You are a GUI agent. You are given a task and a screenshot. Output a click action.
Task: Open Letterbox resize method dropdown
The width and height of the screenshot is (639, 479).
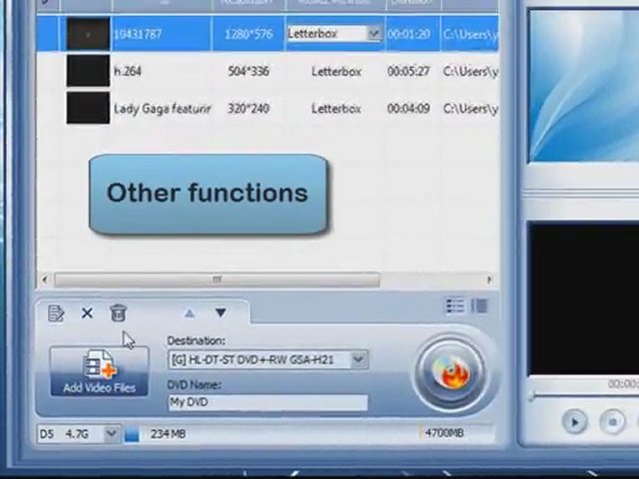tap(373, 34)
